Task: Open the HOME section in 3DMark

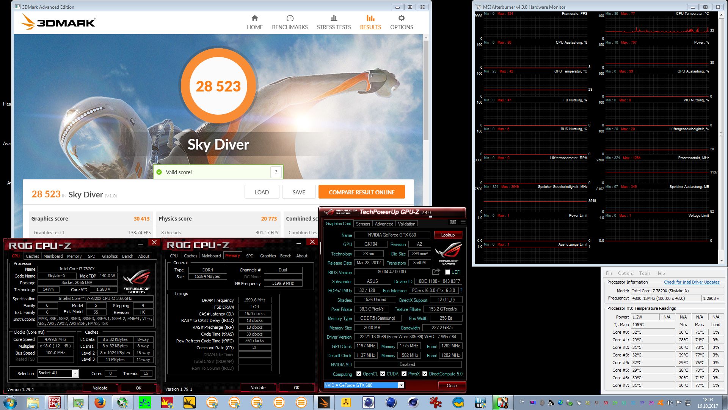Action: (x=255, y=23)
